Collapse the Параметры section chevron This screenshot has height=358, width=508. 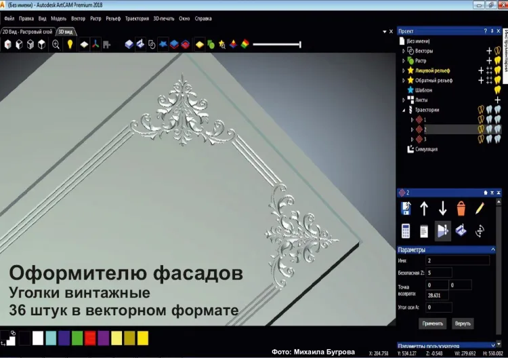click(x=493, y=250)
